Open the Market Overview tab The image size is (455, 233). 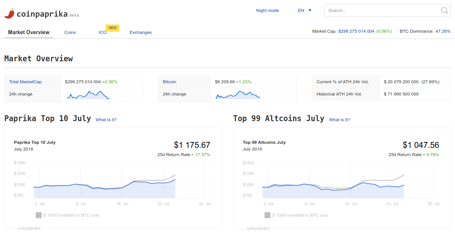pyautogui.click(x=29, y=32)
